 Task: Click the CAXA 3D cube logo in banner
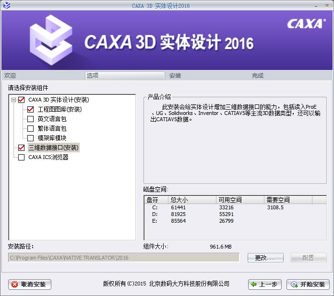[51, 40]
